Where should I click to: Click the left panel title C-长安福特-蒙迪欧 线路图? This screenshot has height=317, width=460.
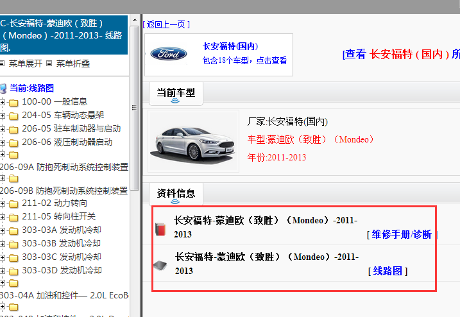click(64, 35)
